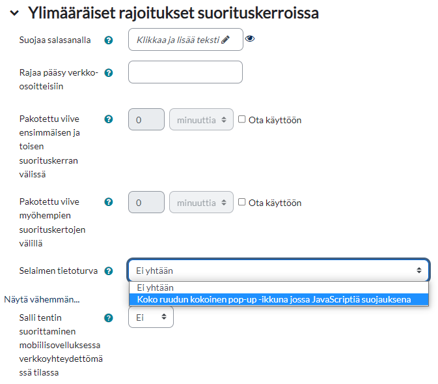Choose Koko ruudun kokoinen pop-up option
Viewport: 438px width, 384px height.
point(274,299)
